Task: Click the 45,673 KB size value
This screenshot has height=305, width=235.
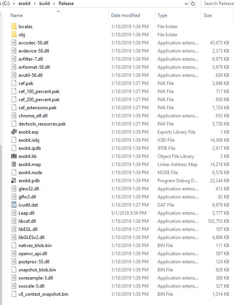Action: (x=220, y=43)
